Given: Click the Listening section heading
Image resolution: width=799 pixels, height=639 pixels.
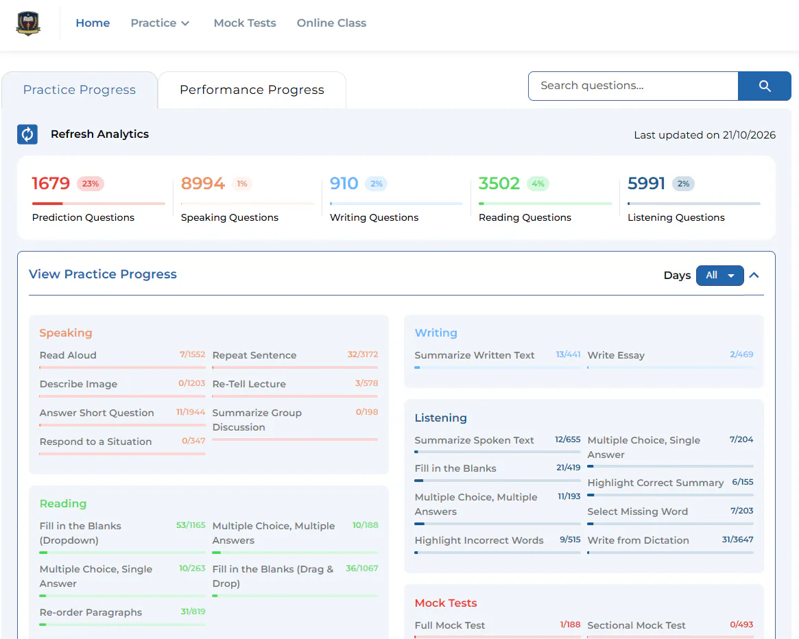Looking at the screenshot, I should (x=440, y=418).
